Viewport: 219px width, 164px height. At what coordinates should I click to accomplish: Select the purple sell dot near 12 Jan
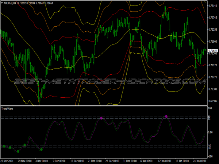[166, 116]
